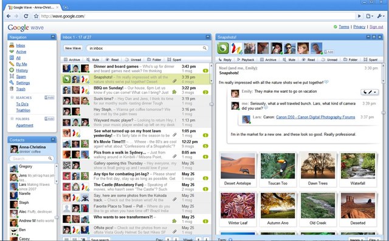Screen dimensions: 389x241
Task: Open dropdown arrow on Emily's reply
Action: [x=375, y=92]
